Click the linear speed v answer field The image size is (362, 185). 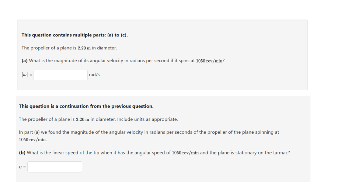[55, 167]
